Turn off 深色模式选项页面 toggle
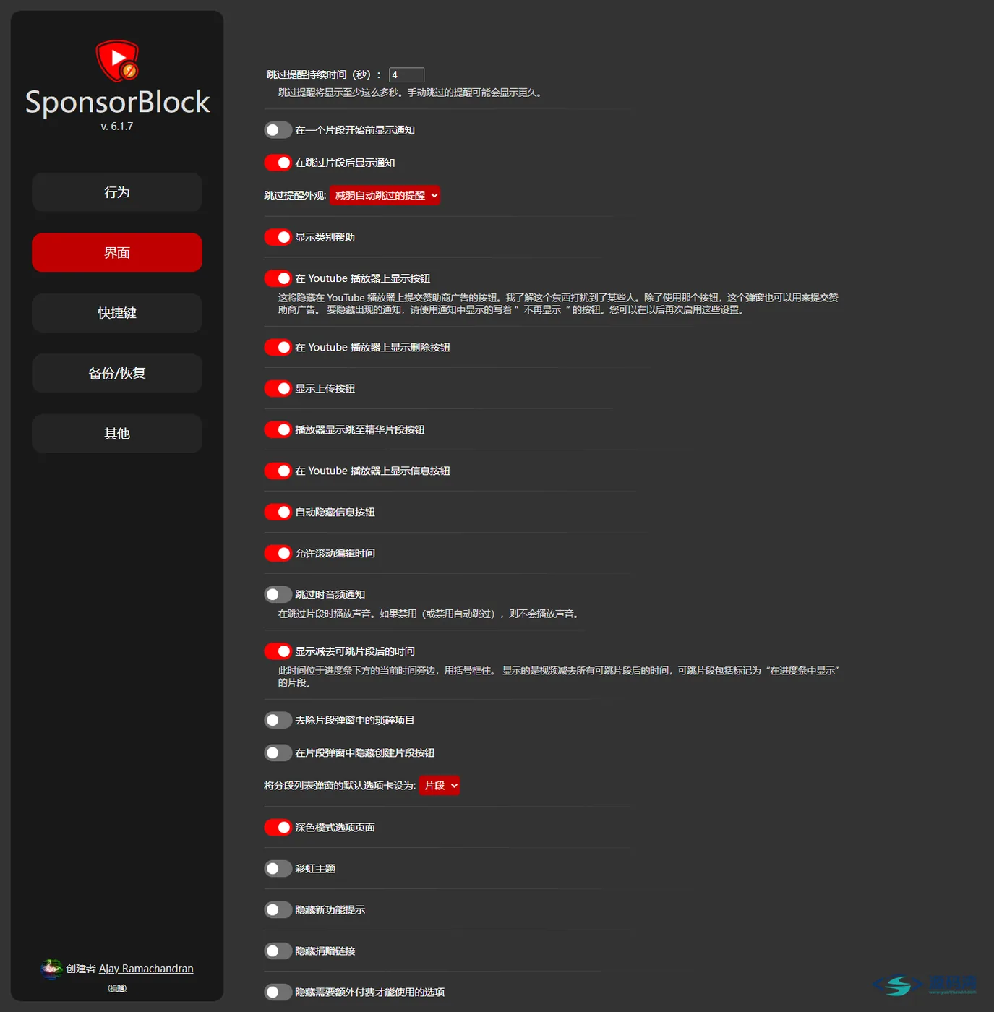994x1012 pixels. tap(278, 827)
